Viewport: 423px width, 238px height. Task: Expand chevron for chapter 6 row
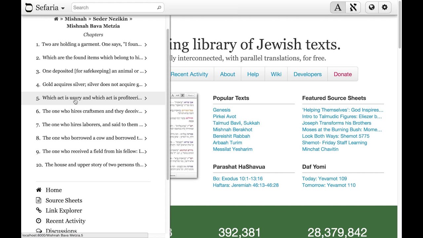coord(145,111)
